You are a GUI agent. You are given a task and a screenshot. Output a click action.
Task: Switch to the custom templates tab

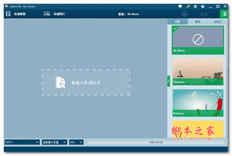[218, 22]
